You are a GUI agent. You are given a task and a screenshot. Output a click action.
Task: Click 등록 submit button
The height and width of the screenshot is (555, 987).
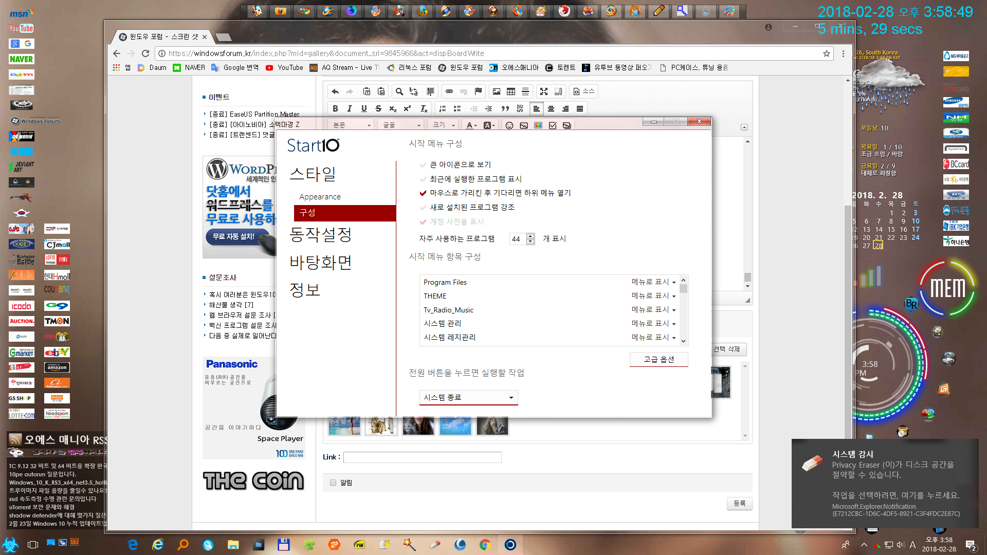point(739,504)
